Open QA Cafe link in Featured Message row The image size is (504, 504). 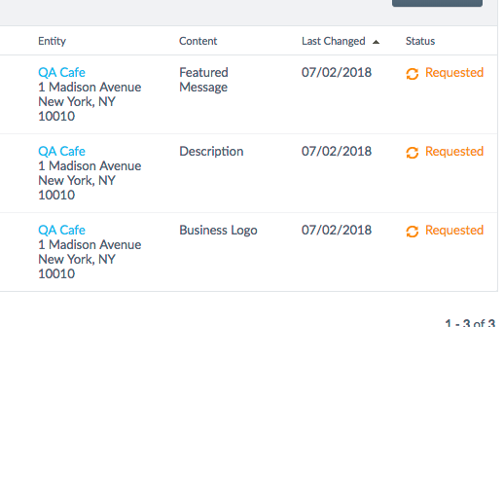61,72
